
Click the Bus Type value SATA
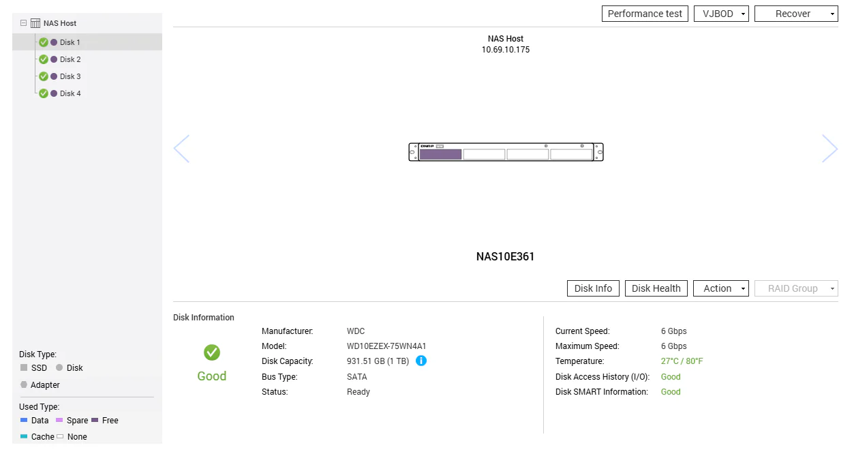click(357, 377)
